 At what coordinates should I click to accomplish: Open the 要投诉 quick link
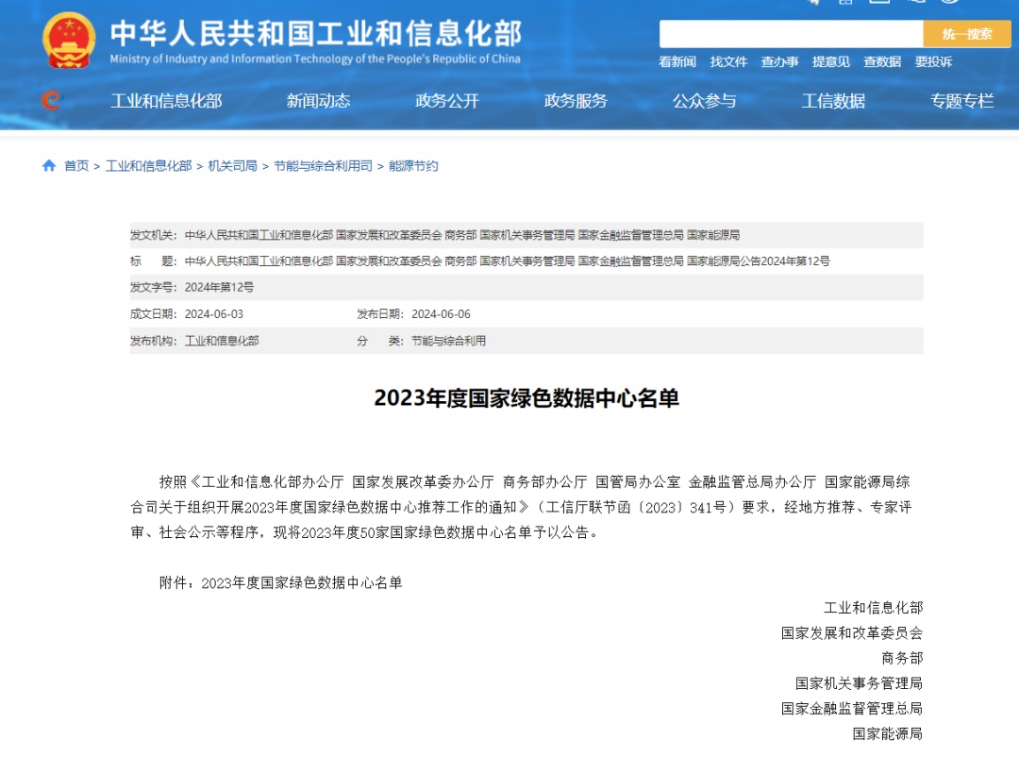[x=934, y=61]
